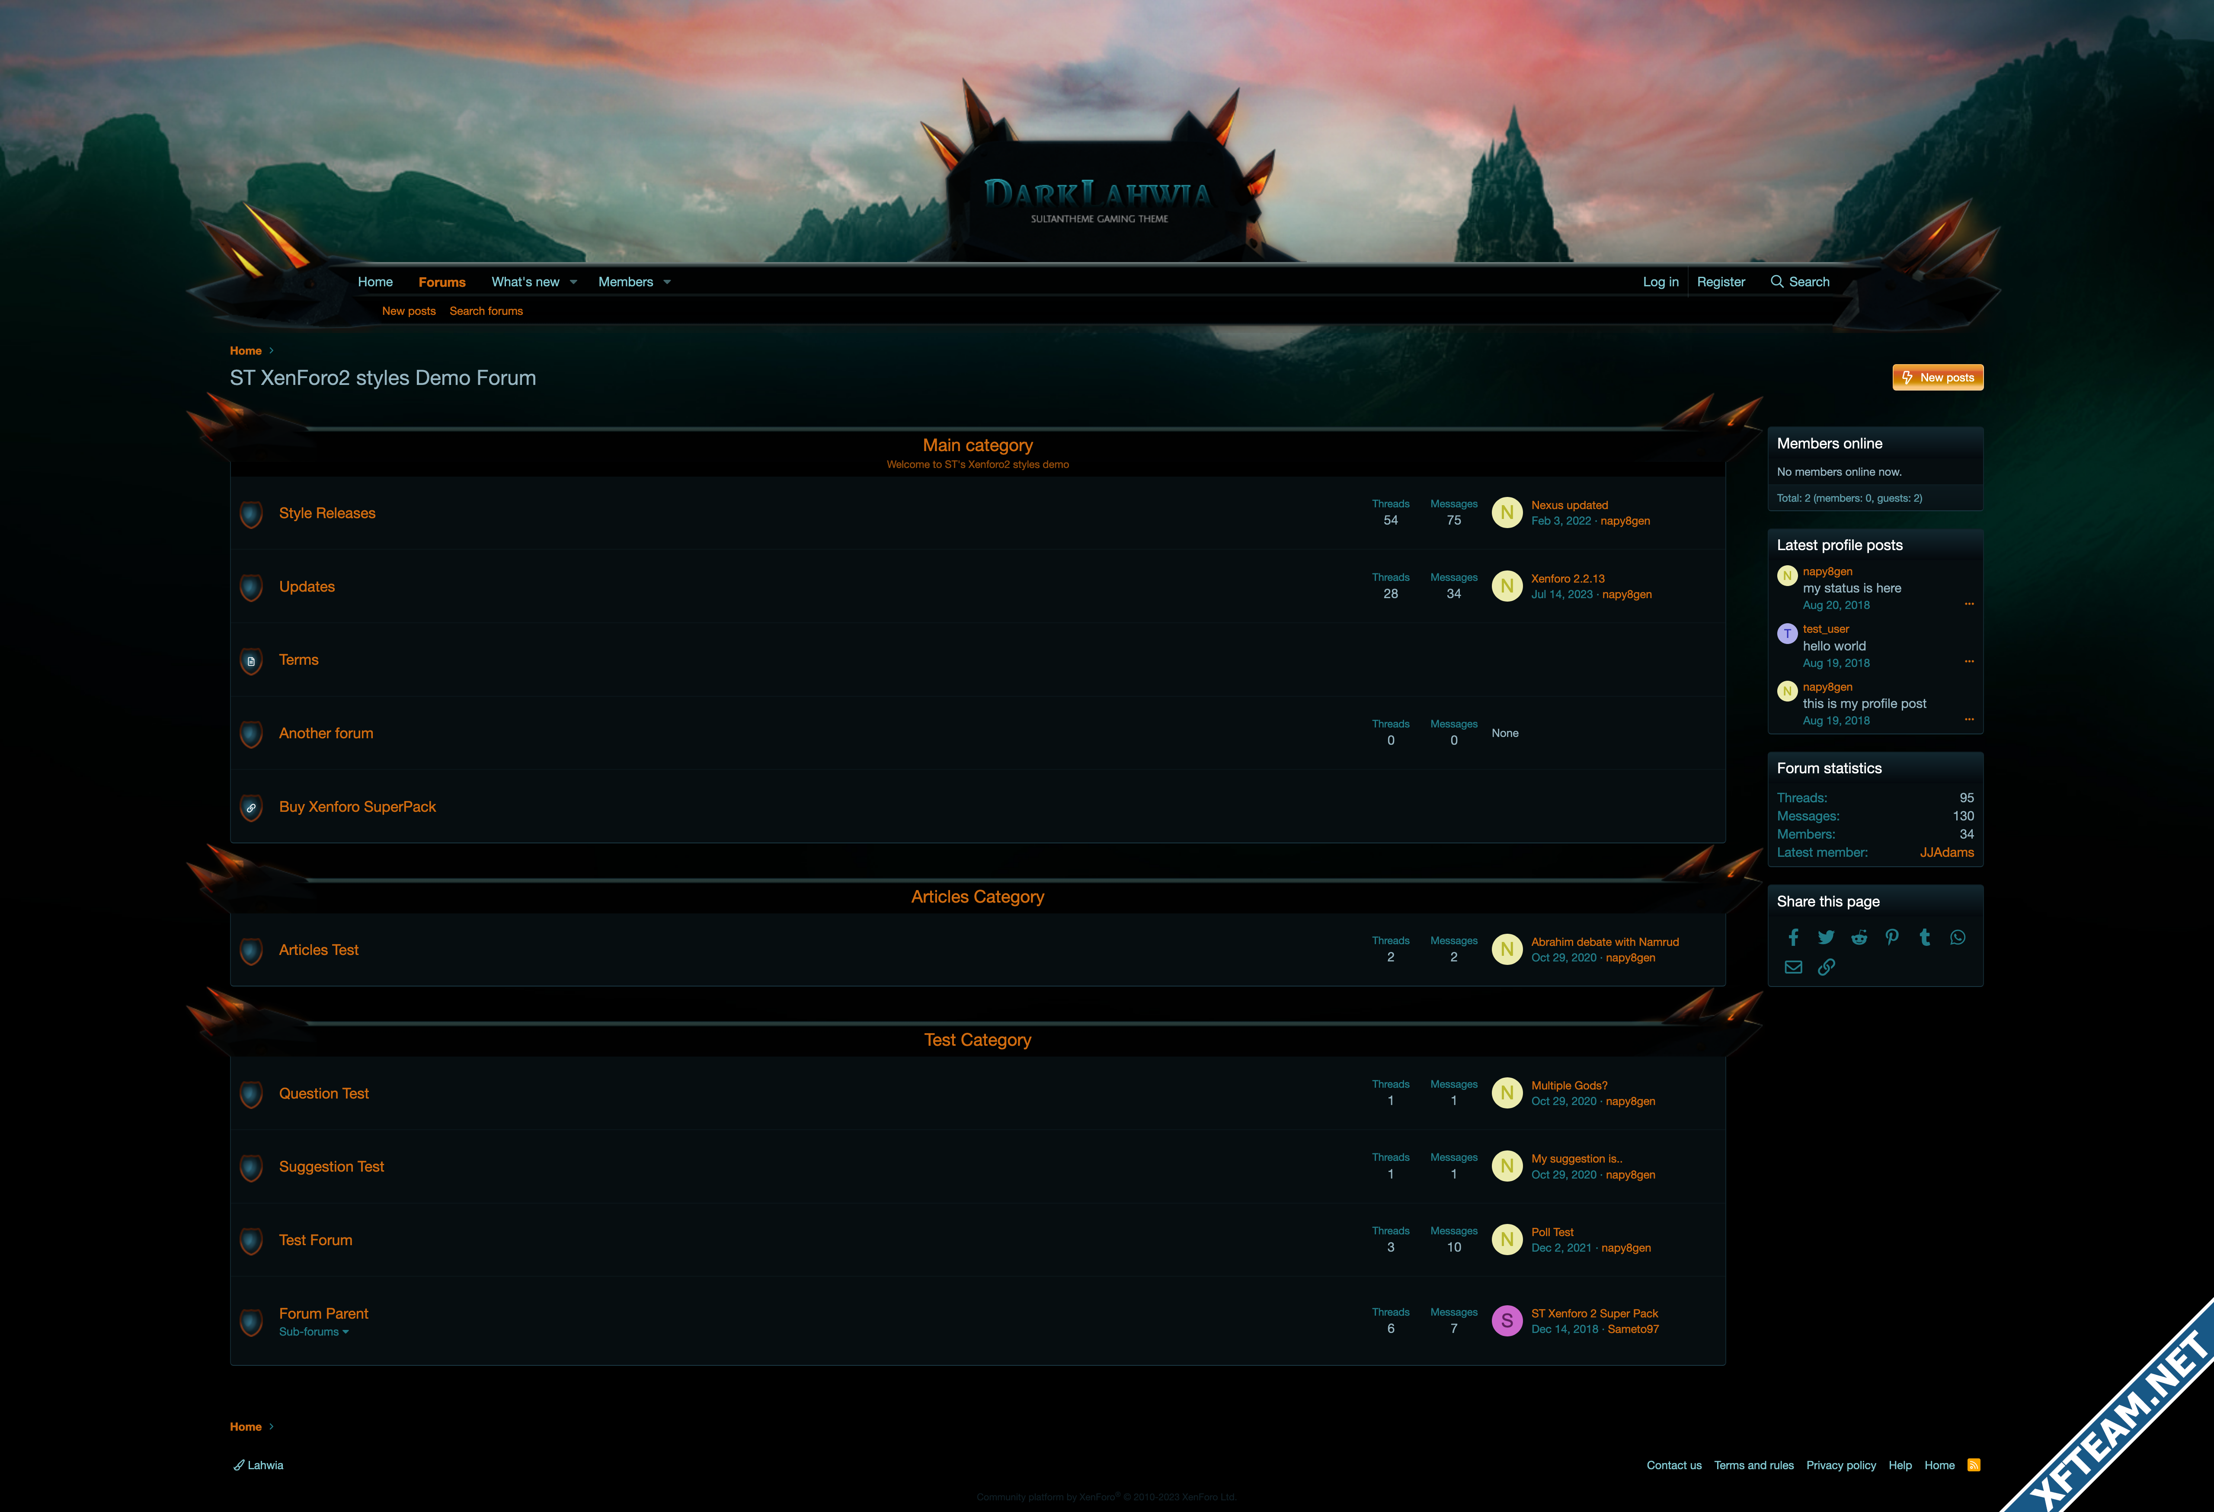Open Help footer link
Screen dimensions: 2214x1512
1900,1465
